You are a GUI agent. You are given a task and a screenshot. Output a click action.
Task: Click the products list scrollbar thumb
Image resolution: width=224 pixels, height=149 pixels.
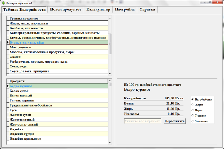click(110, 85)
